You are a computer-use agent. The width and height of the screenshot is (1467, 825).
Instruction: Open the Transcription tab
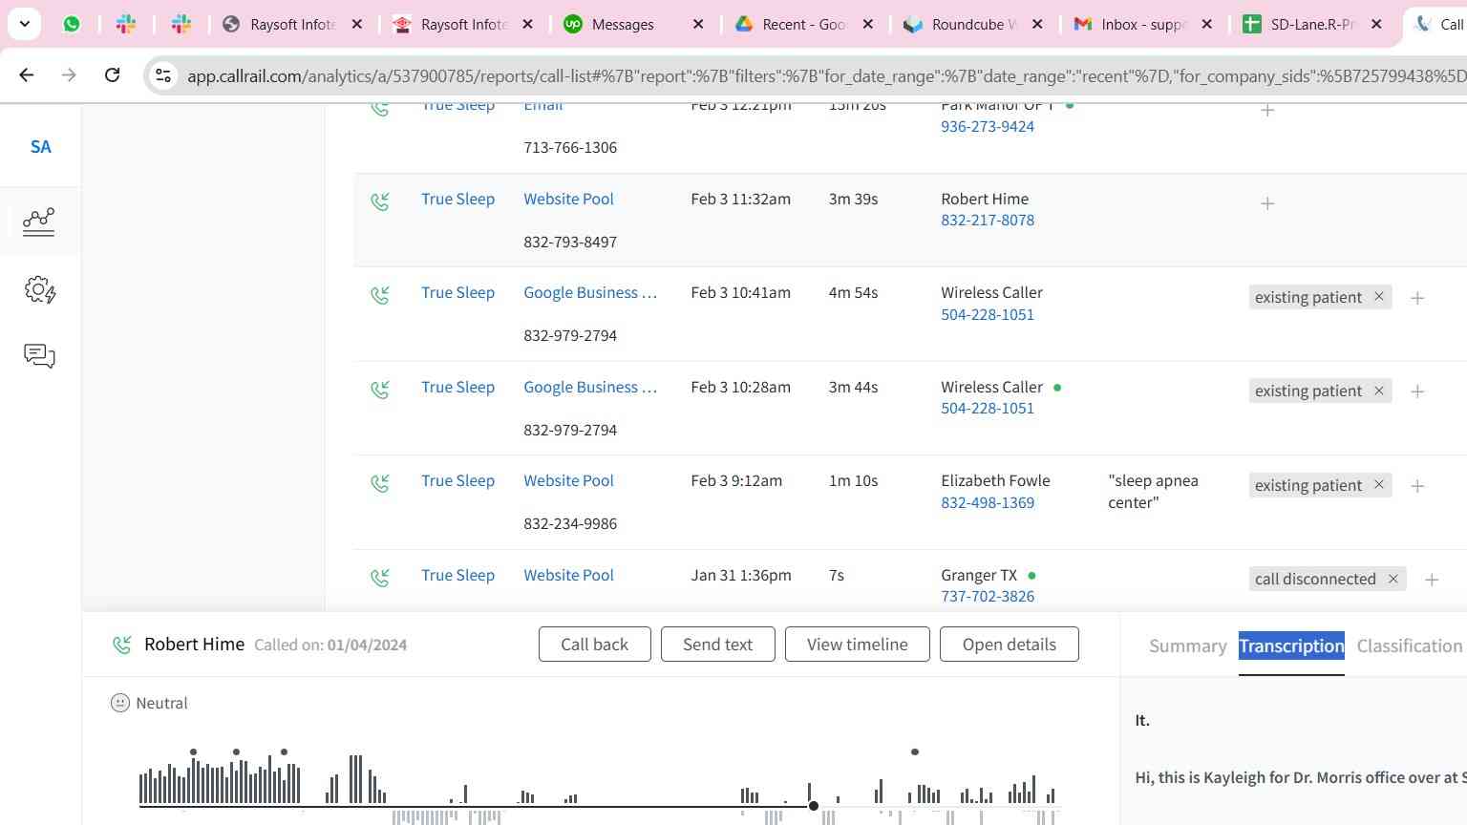(1291, 646)
